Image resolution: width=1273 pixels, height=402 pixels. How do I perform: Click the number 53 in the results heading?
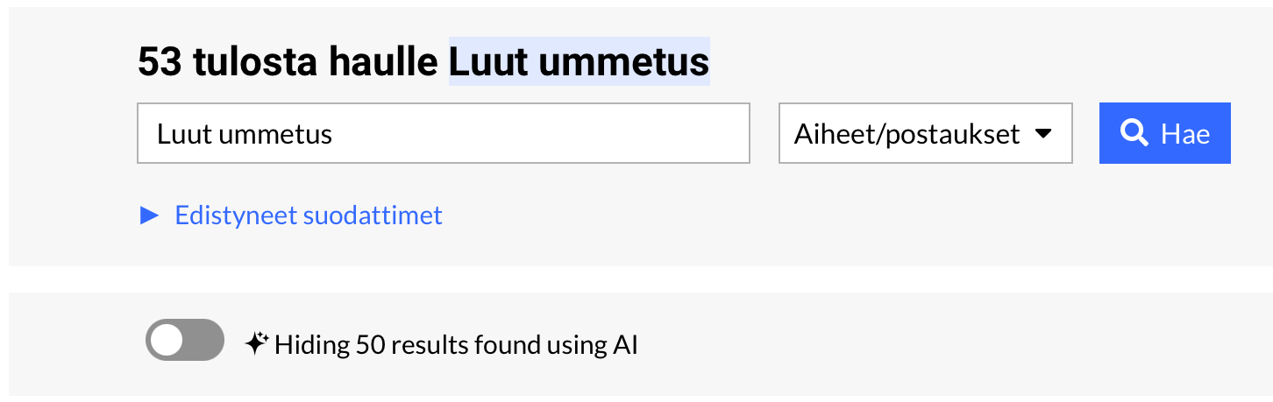pyautogui.click(x=160, y=62)
